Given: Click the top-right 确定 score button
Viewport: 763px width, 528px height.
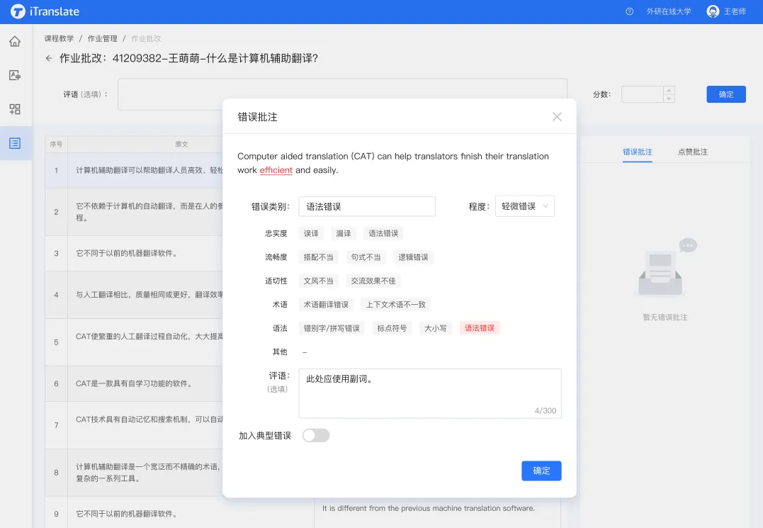Looking at the screenshot, I should pyautogui.click(x=726, y=94).
